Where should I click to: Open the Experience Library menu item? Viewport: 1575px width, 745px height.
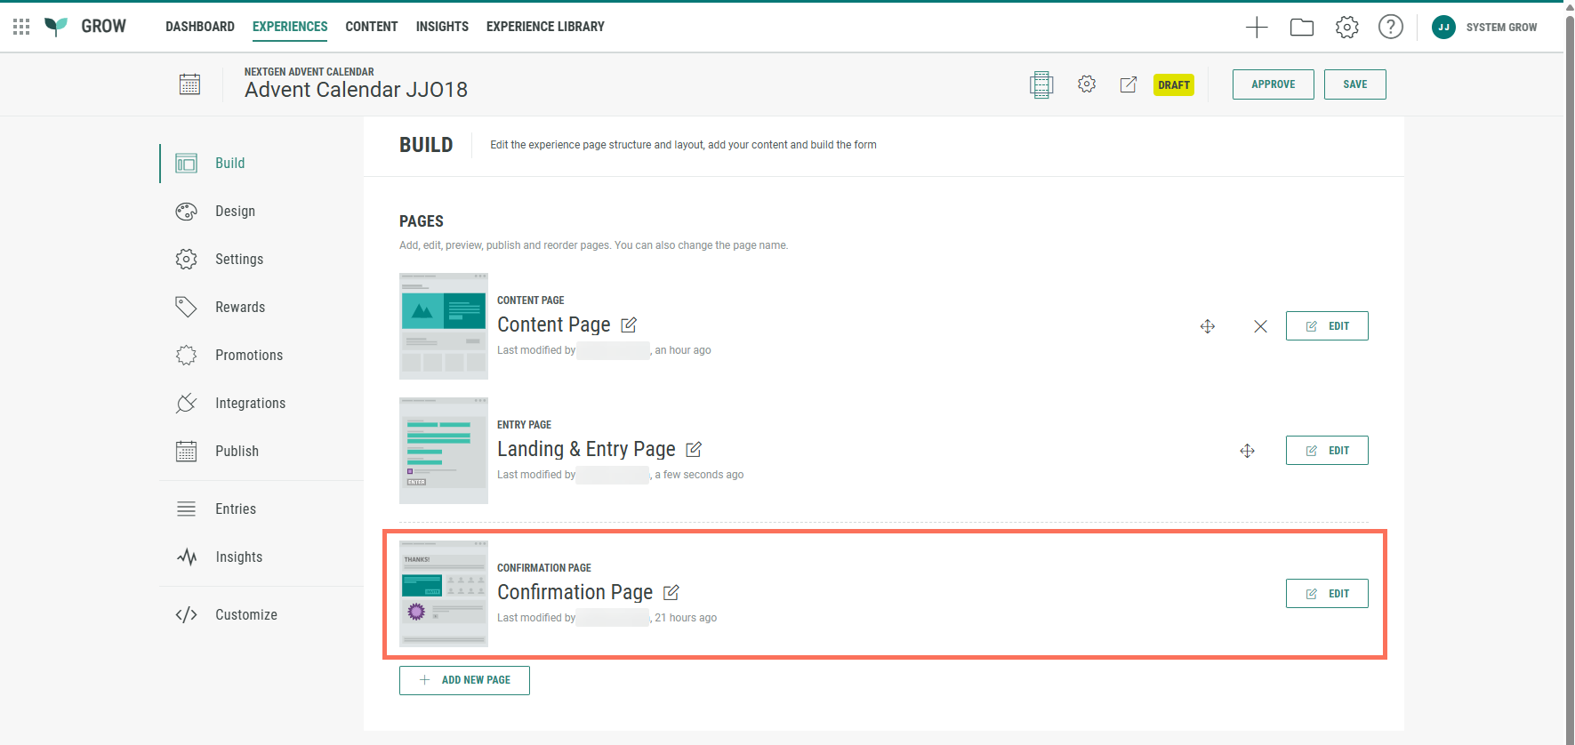click(x=545, y=27)
